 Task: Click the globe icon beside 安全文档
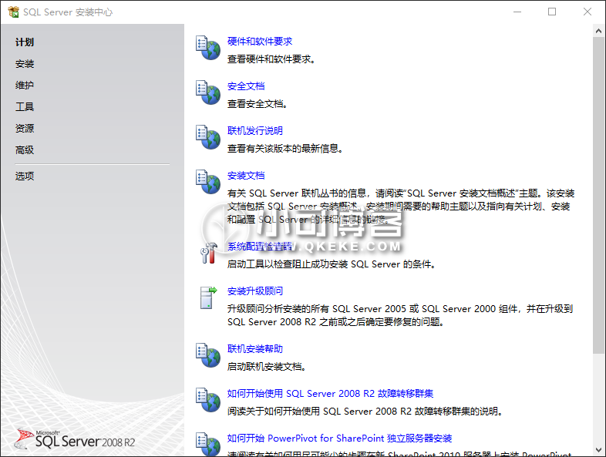click(208, 92)
